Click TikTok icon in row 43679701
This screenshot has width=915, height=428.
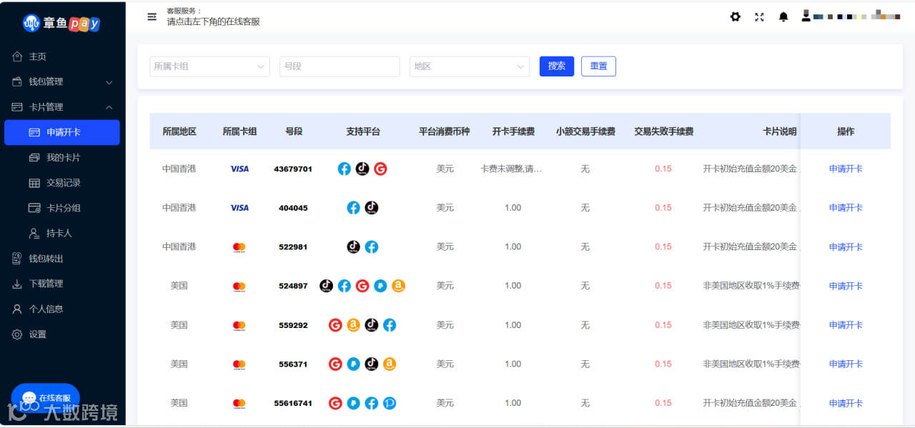[x=362, y=169]
